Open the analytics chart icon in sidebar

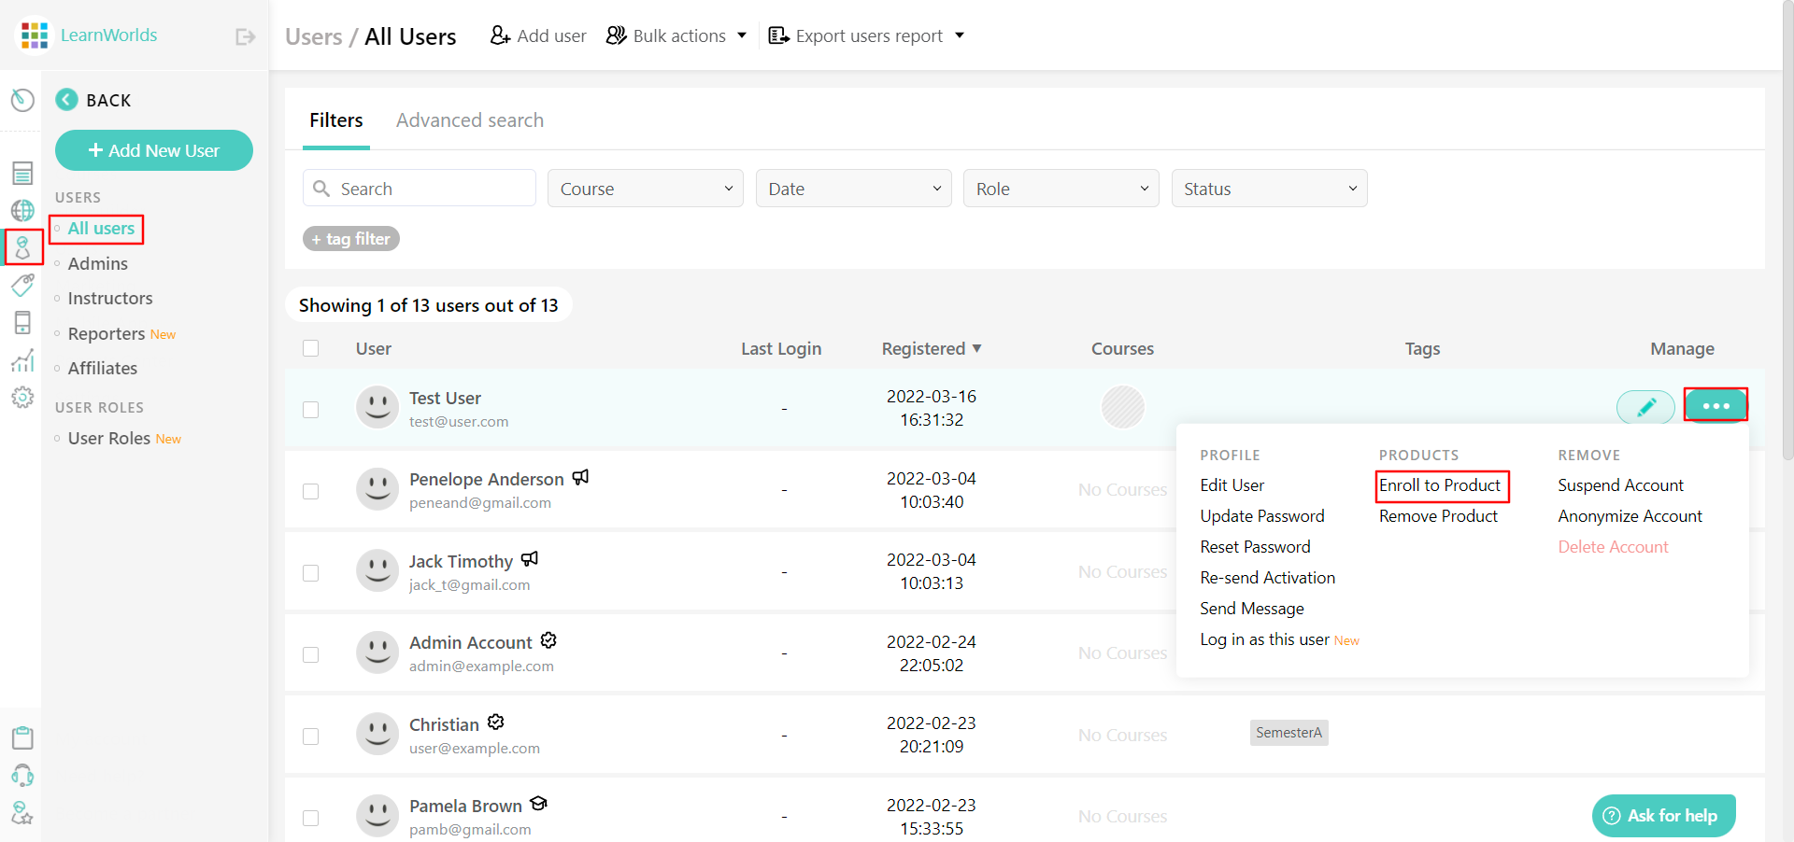pos(22,360)
